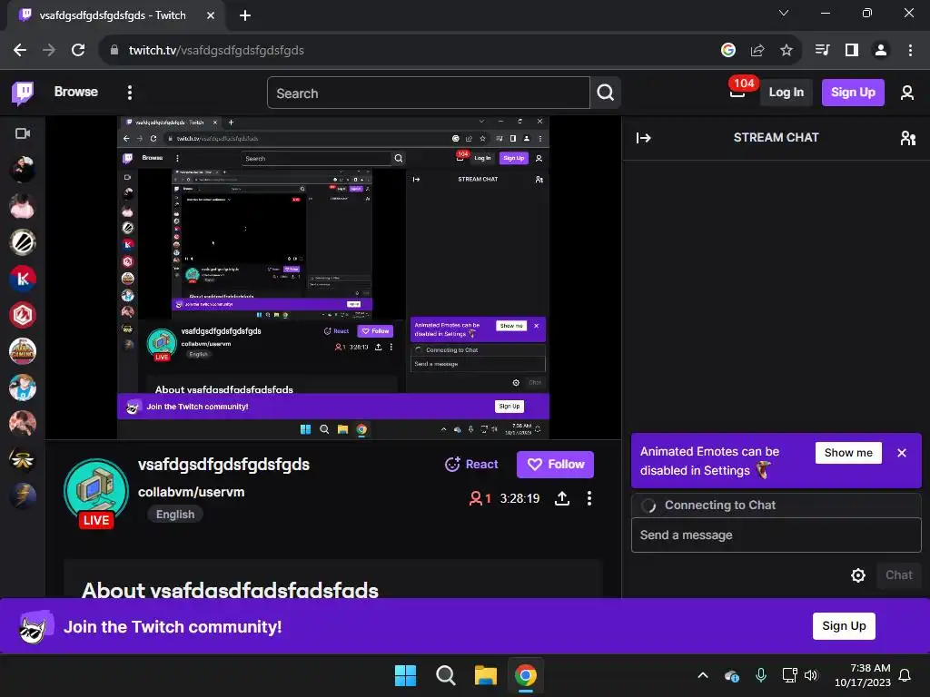Click the Log In button

(786, 93)
